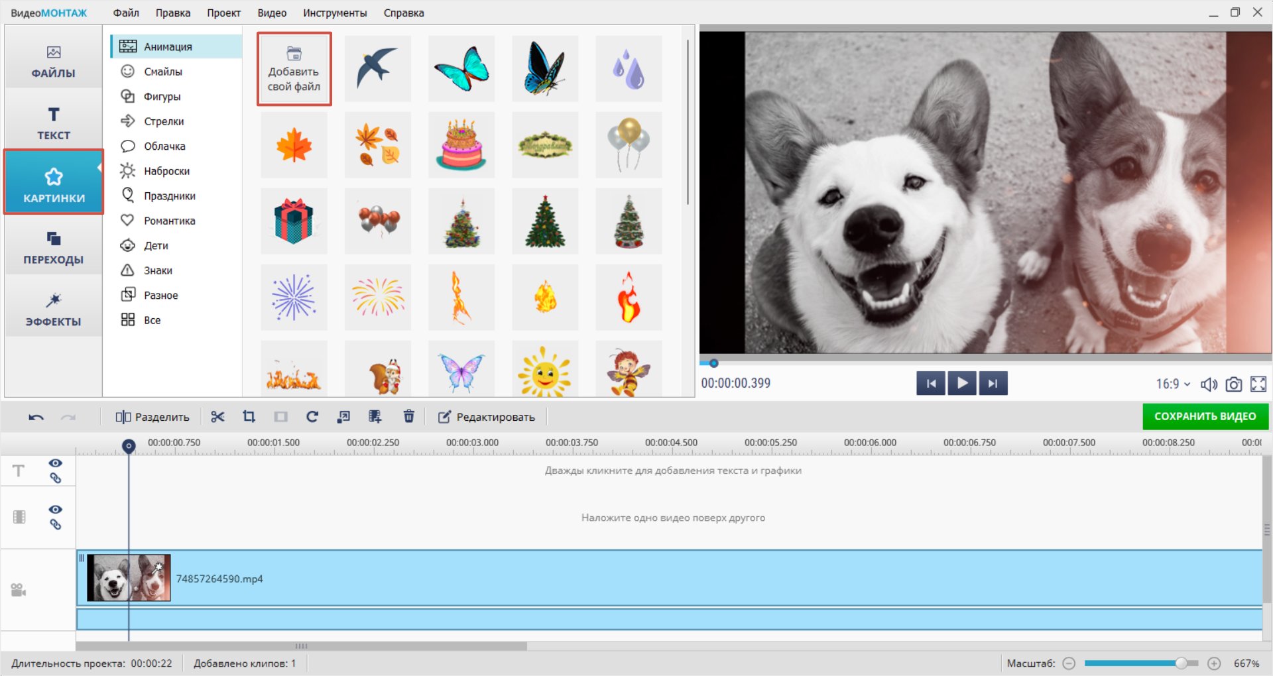The width and height of the screenshot is (1273, 676).
Task: Click zoom in plus icon near Масштаб
Action: coord(1214,663)
